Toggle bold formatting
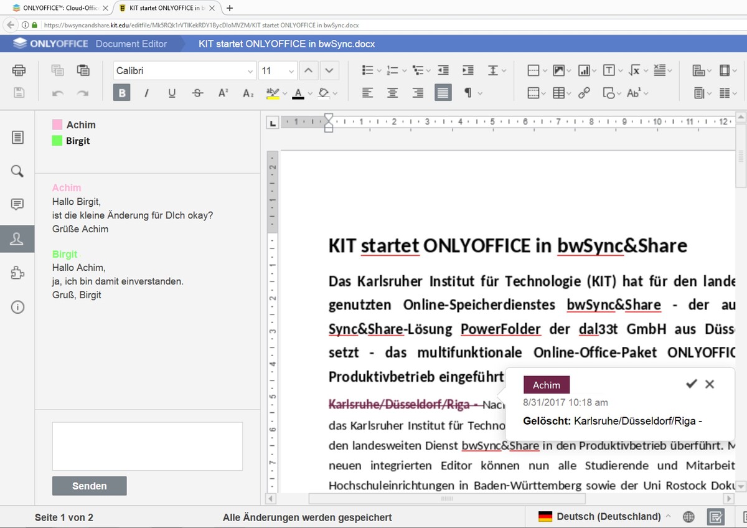The image size is (747, 528). point(122,93)
